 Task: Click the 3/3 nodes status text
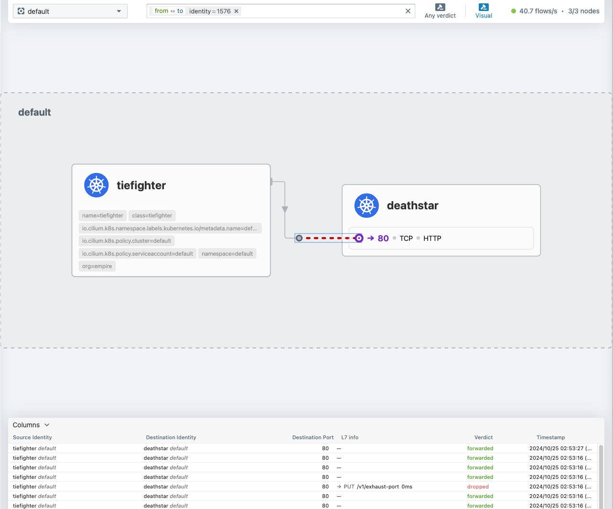(x=583, y=11)
